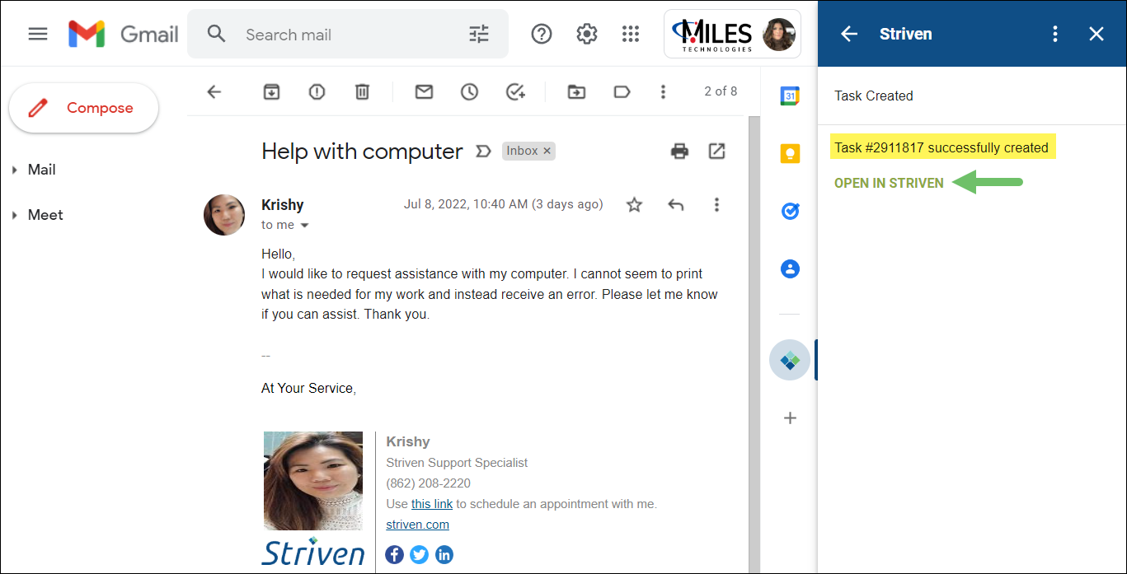Get more add-ons plus icon
Screen dimensions: 1127x574
tap(790, 418)
